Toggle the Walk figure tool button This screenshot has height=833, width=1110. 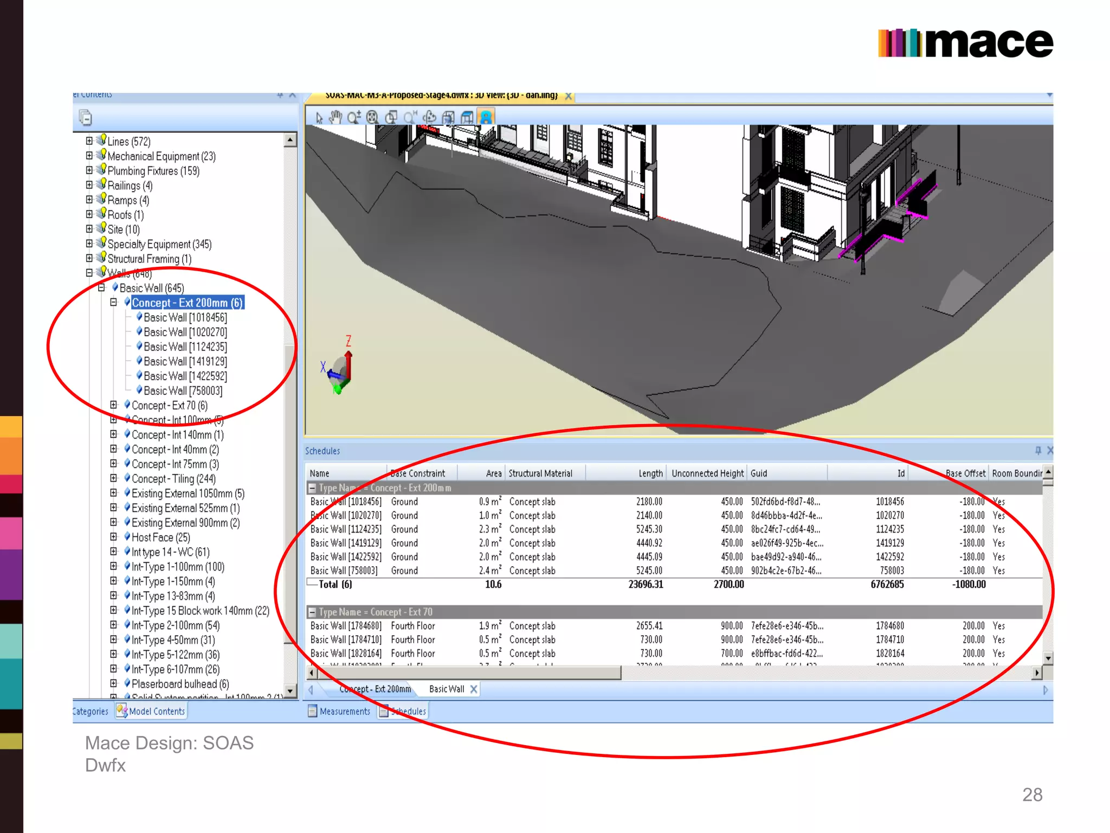point(486,117)
